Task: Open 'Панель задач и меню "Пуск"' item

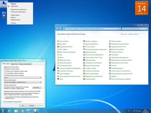Action: (x=93, y=58)
